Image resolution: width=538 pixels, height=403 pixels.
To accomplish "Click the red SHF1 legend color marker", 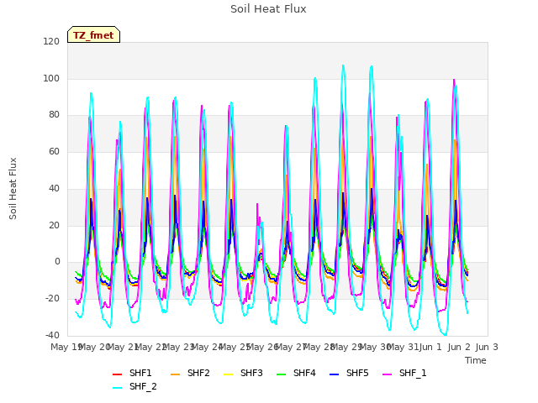I will pyautogui.click(x=117, y=374).
